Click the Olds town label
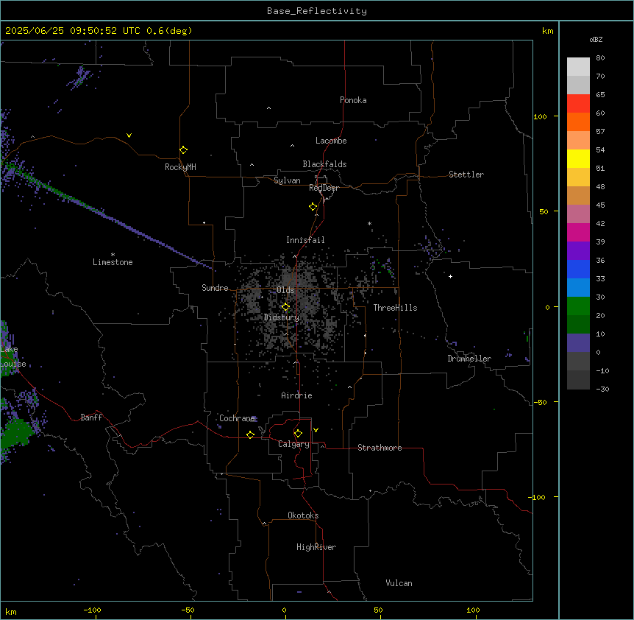The height and width of the screenshot is (620, 634). (x=285, y=290)
